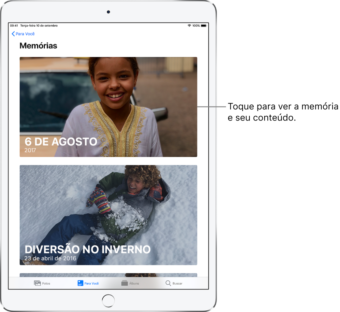Image resolution: width=340 pixels, height=312 pixels.
Task: Switch to the Para Você tab label
Action: click(92, 283)
